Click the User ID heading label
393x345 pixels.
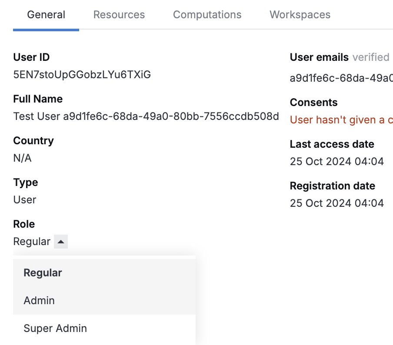31,57
